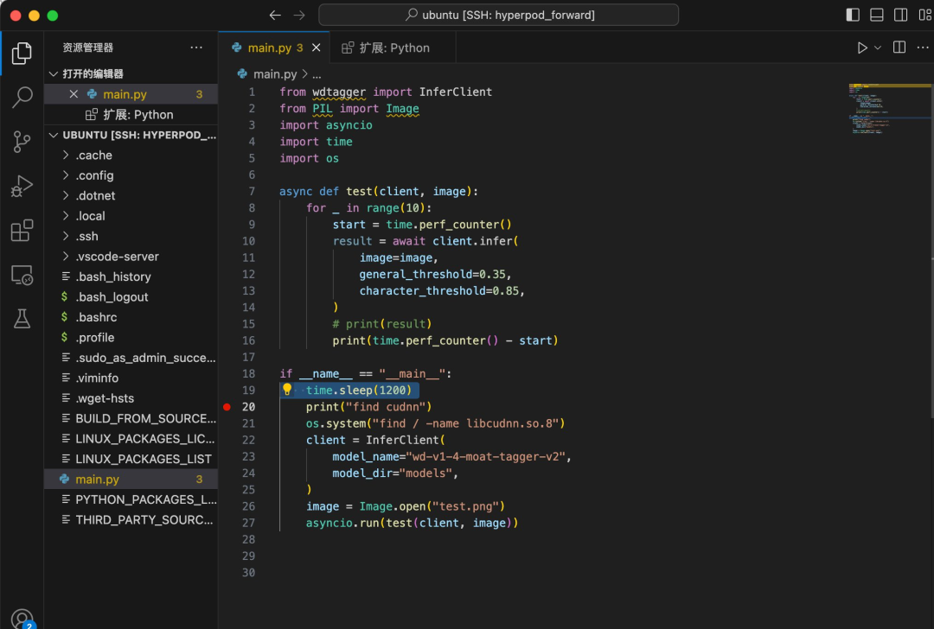Split the editor to the right

(899, 48)
